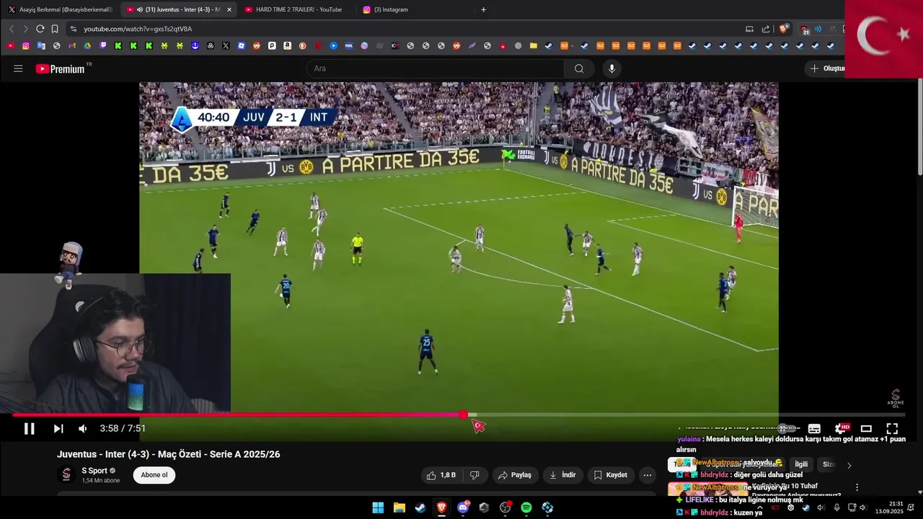Switch to the Asayiş Berkemal X tab
This screenshot has width=923, height=519.
click(61, 9)
